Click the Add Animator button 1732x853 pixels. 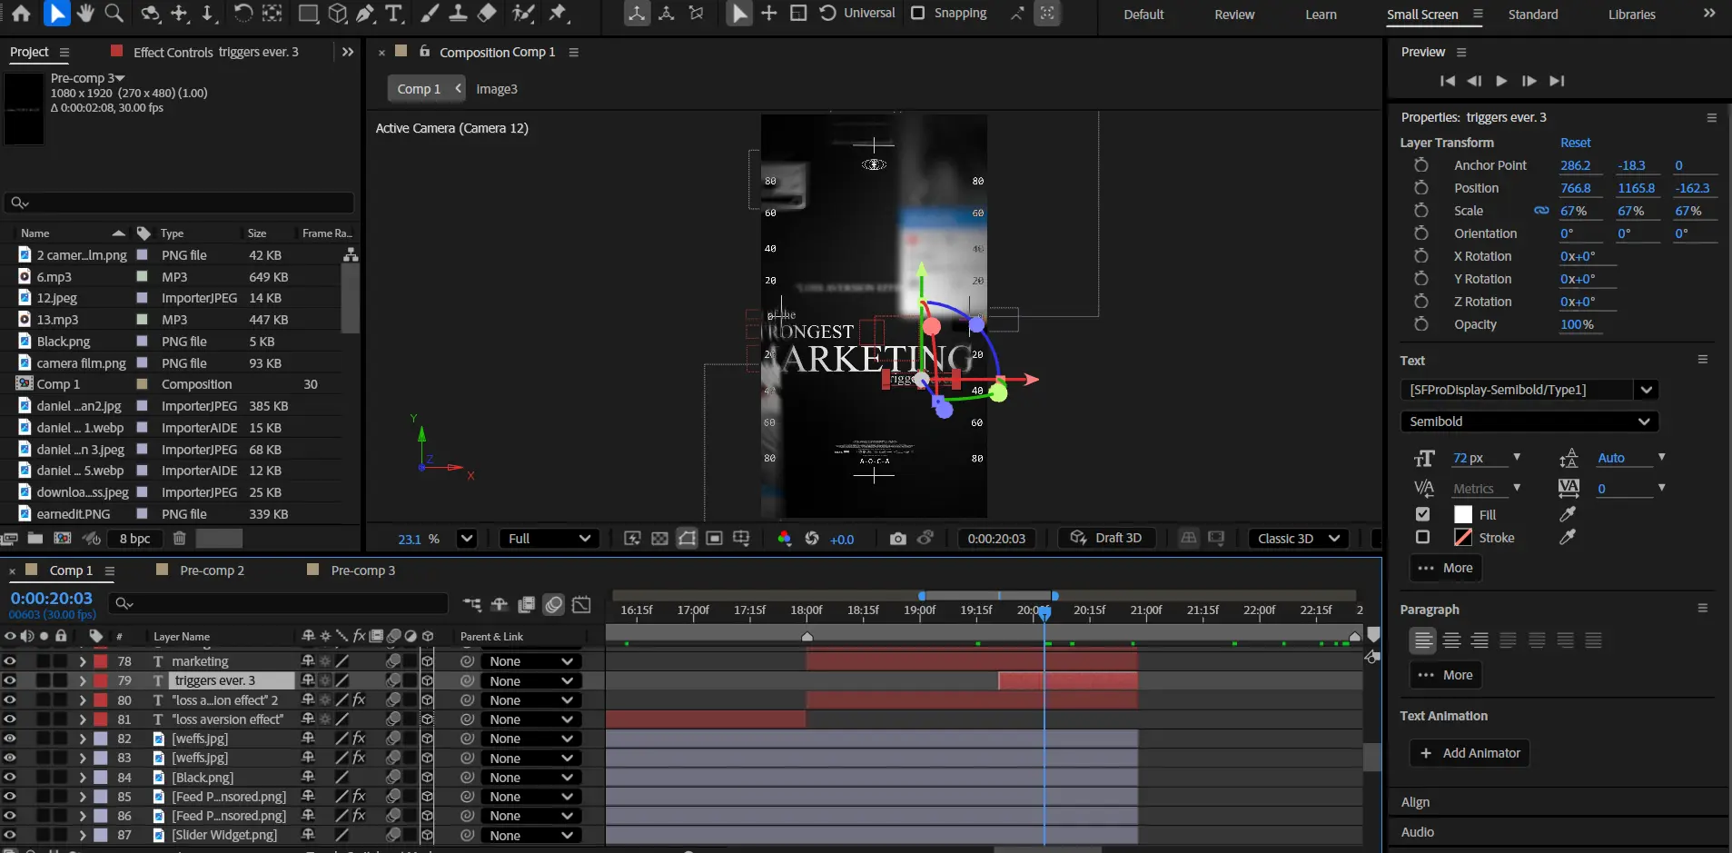(x=1470, y=753)
